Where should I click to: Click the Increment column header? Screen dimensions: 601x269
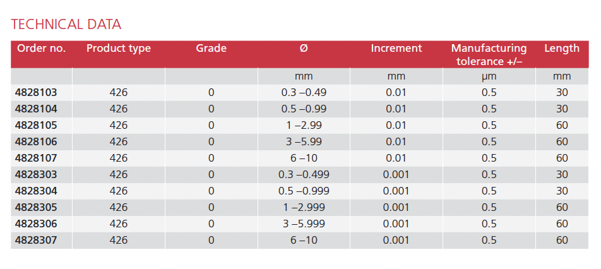click(x=396, y=49)
